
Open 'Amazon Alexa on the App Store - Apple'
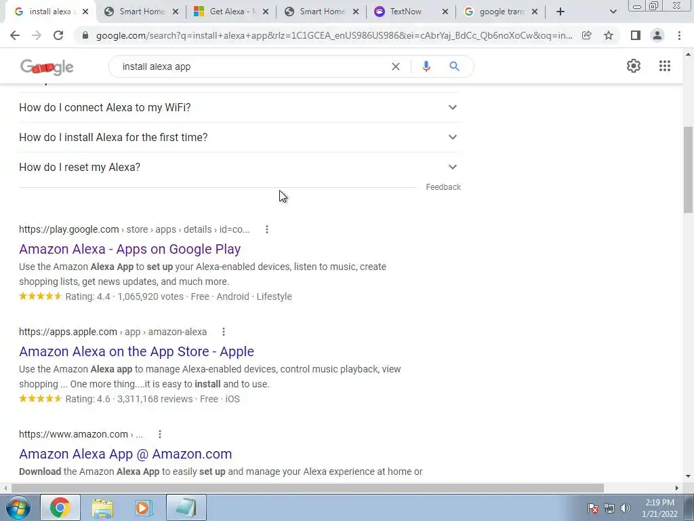click(136, 351)
